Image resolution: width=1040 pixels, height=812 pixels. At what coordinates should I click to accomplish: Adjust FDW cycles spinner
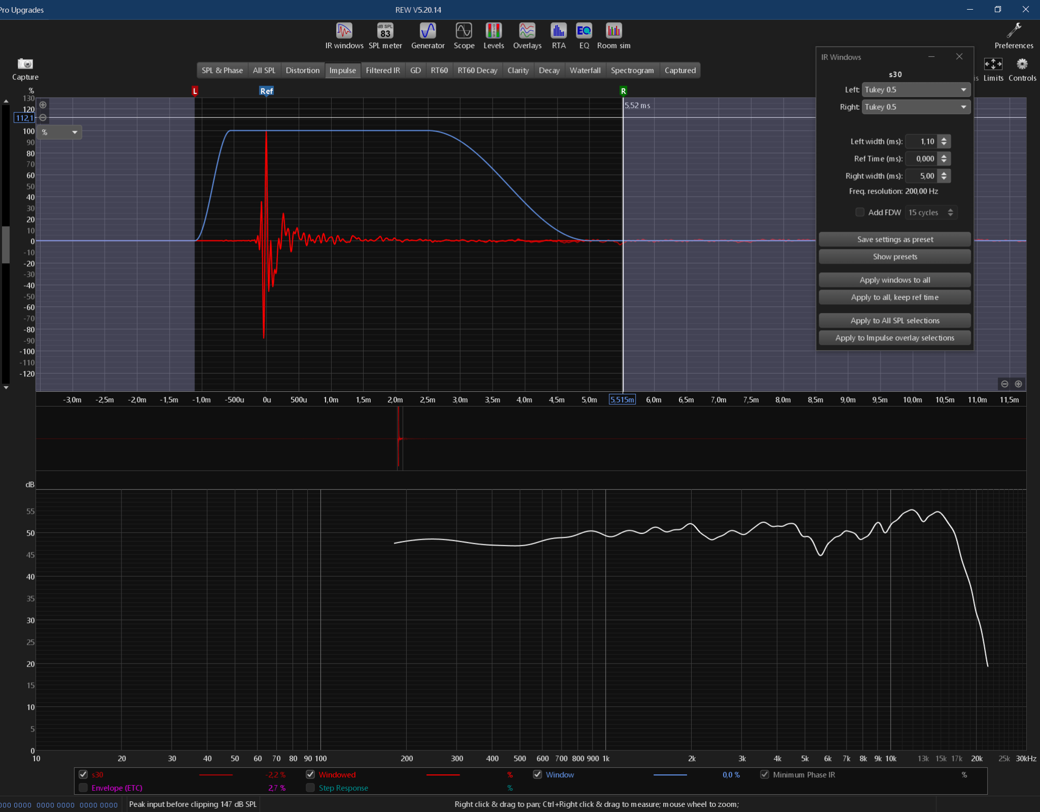pyautogui.click(x=951, y=212)
